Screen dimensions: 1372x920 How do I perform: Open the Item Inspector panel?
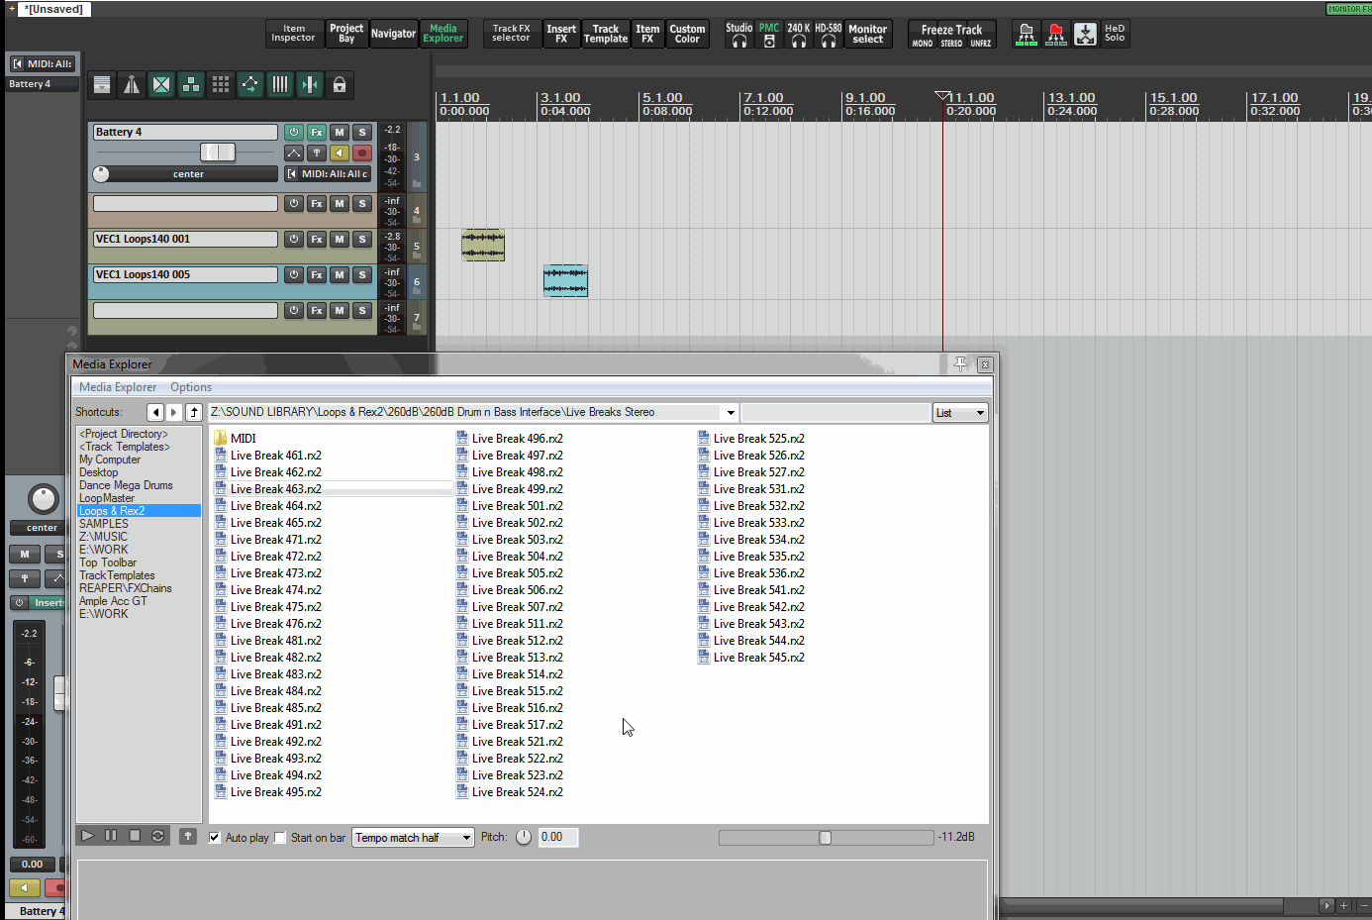(294, 34)
